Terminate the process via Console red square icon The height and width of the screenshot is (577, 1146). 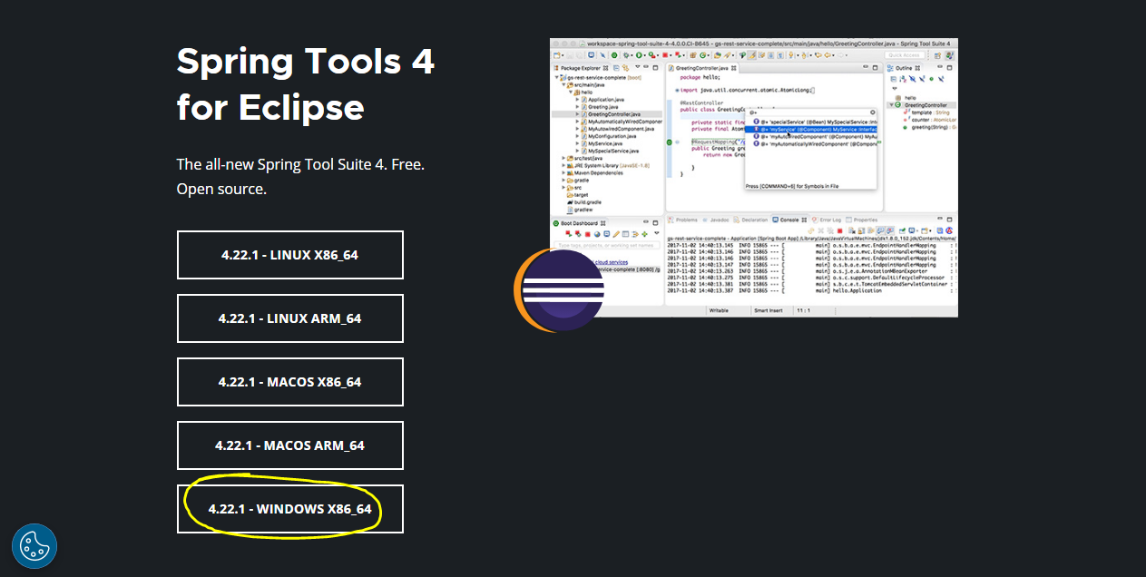[x=840, y=231]
